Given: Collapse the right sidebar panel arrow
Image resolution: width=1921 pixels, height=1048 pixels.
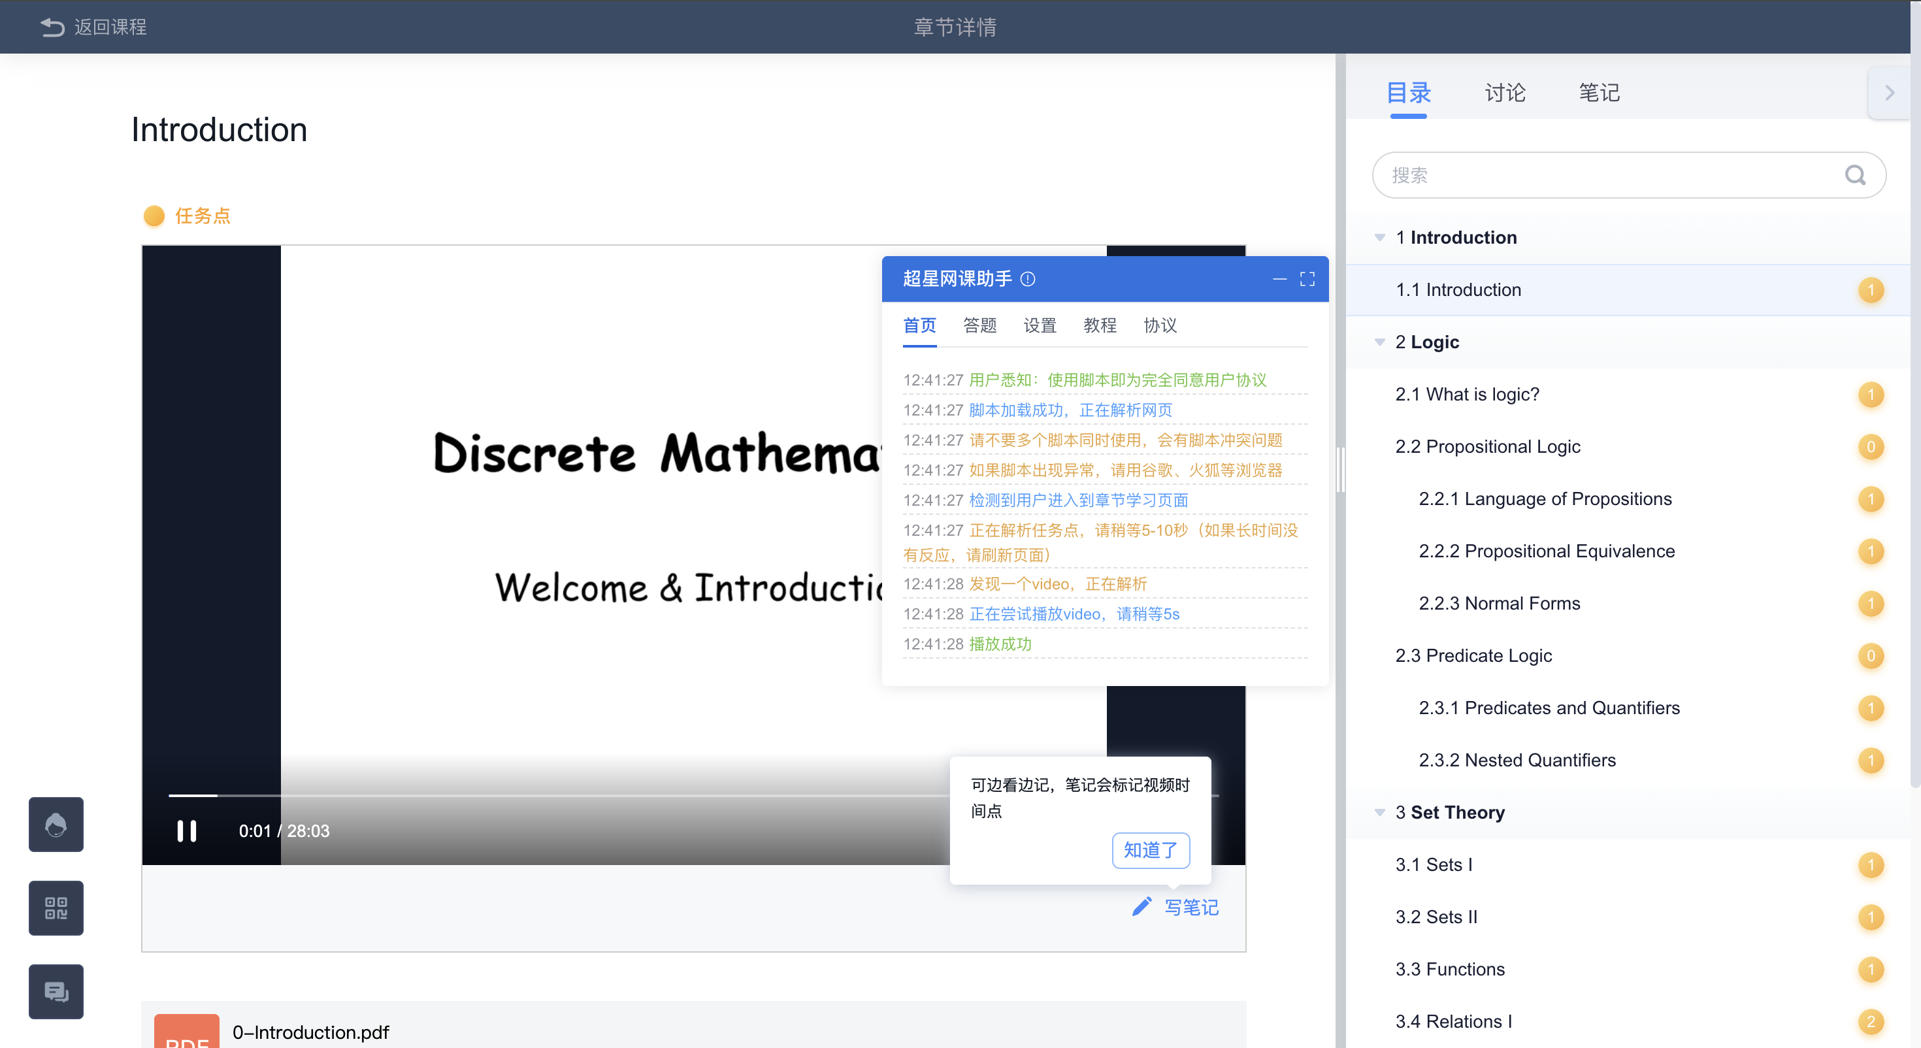Looking at the screenshot, I should [x=1889, y=93].
